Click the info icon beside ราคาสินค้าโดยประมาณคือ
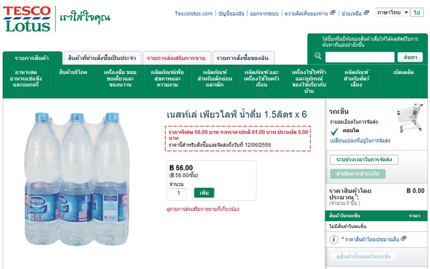Viewport: 430px width, 269px height. (334, 239)
